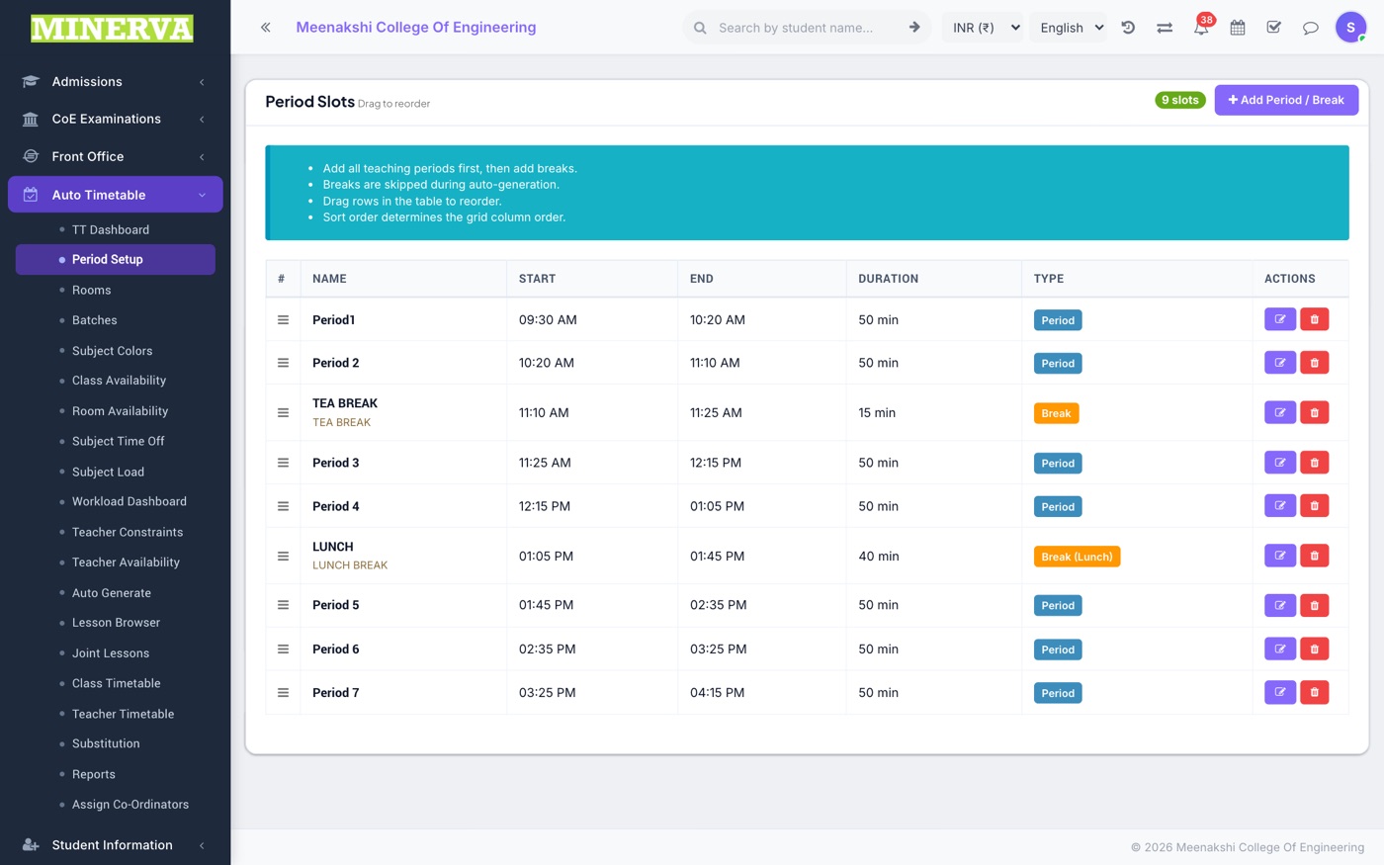
Task: Delete the Period 6 row
Action: pyautogui.click(x=1315, y=649)
